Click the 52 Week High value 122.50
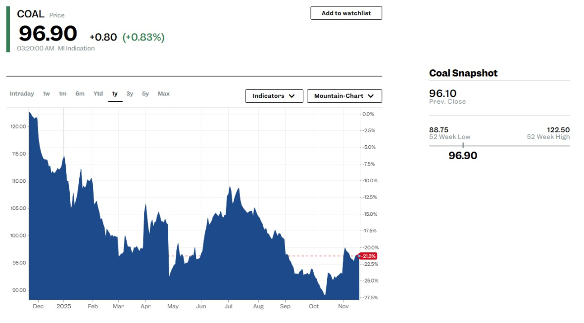Screen dimensions: 584x323 (558, 130)
